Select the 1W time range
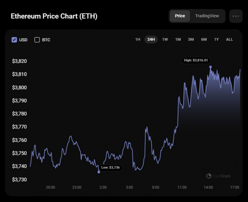This screenshot has height=202, width=248. pyautogui.click(x=165, y=39)
